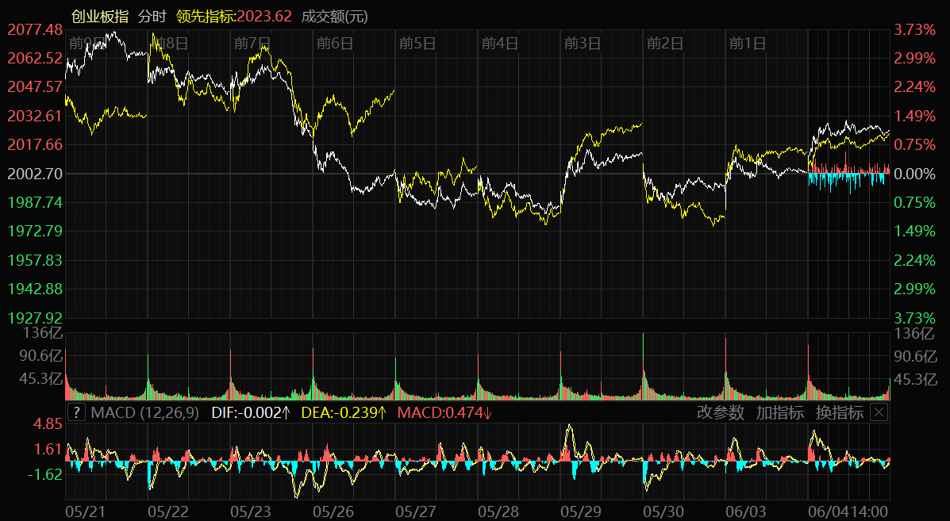Click the -1.62 MACD axis value
Viewport: 950px width, 521px height.
(x=44, y=473)
